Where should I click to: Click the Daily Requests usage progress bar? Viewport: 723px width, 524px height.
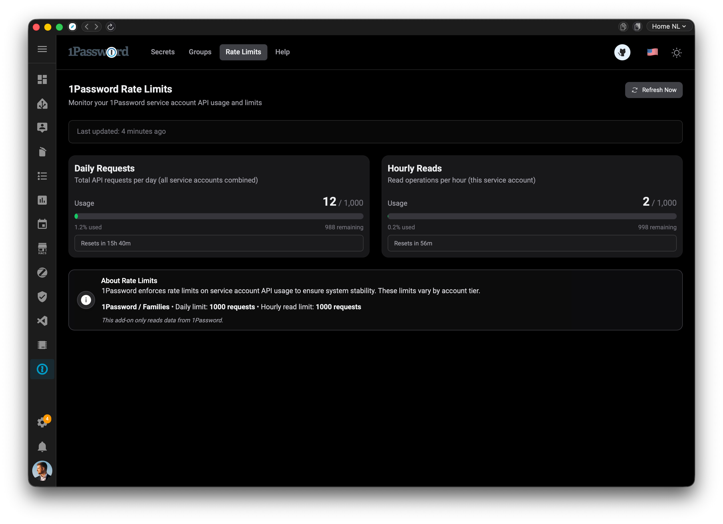click(219, 216)
